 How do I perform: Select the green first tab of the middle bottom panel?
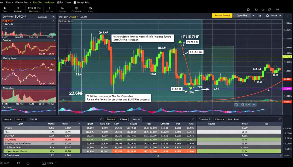coord(111,119)
